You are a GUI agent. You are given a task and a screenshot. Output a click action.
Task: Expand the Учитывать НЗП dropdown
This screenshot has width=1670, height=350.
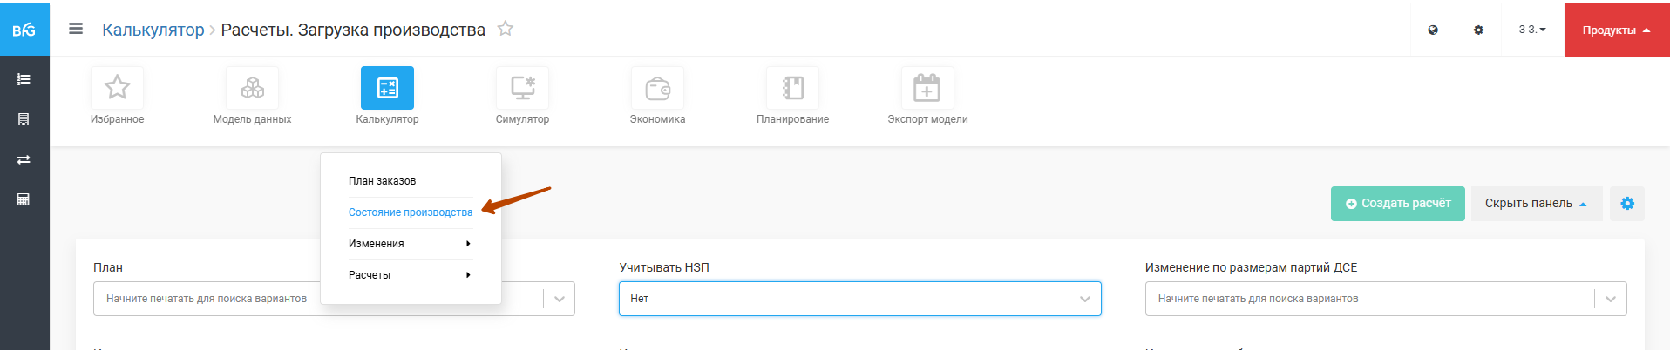click(1084, 299)
